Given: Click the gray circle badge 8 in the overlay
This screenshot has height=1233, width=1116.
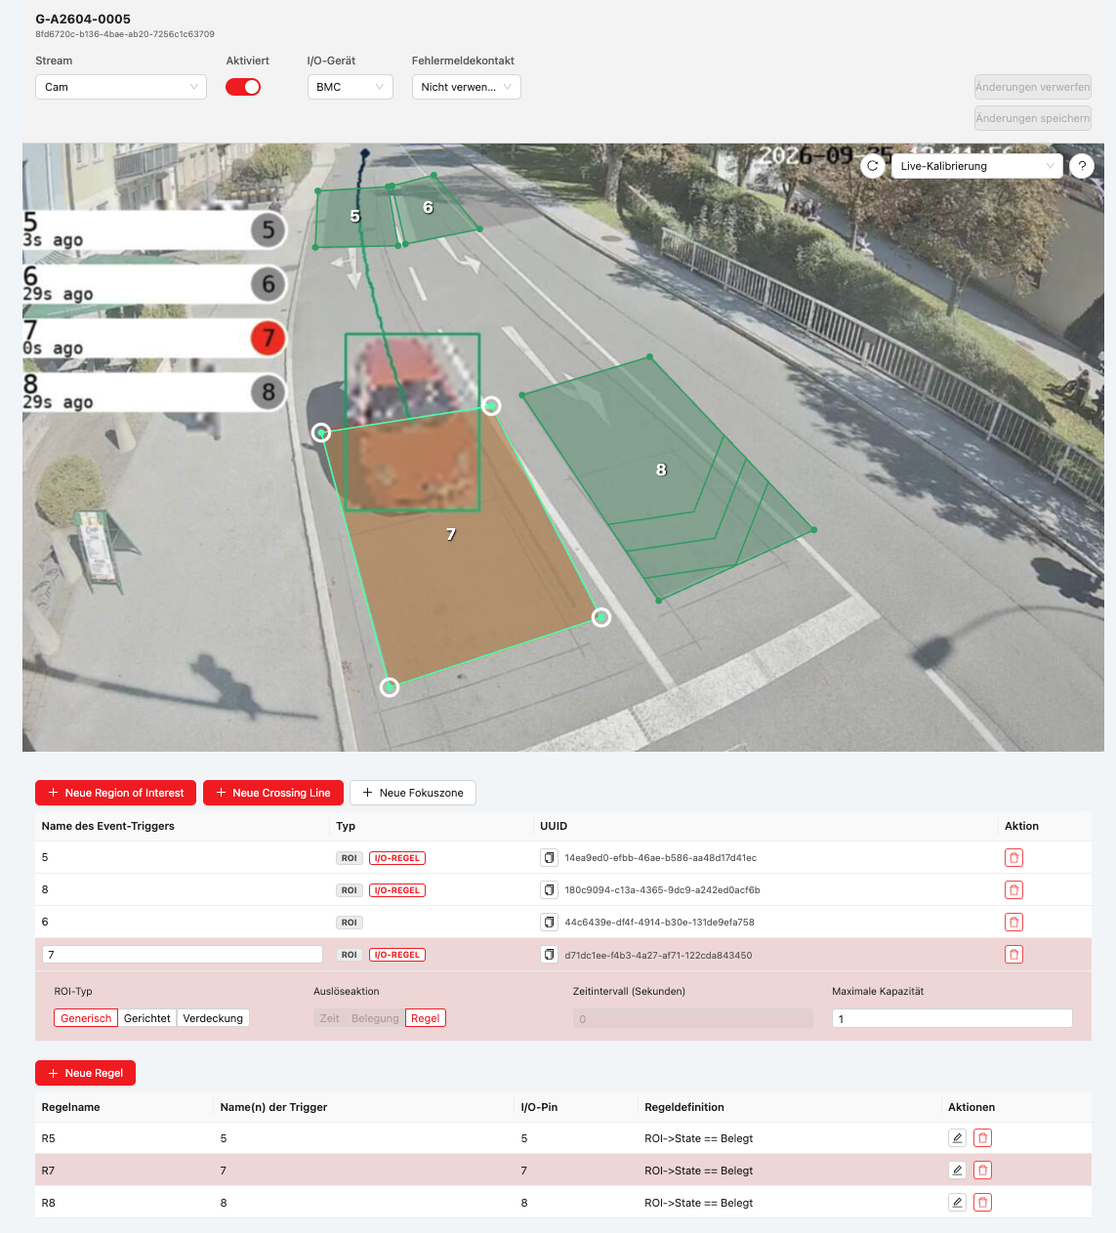Looking at the screenshot, I should pos(269,392).
